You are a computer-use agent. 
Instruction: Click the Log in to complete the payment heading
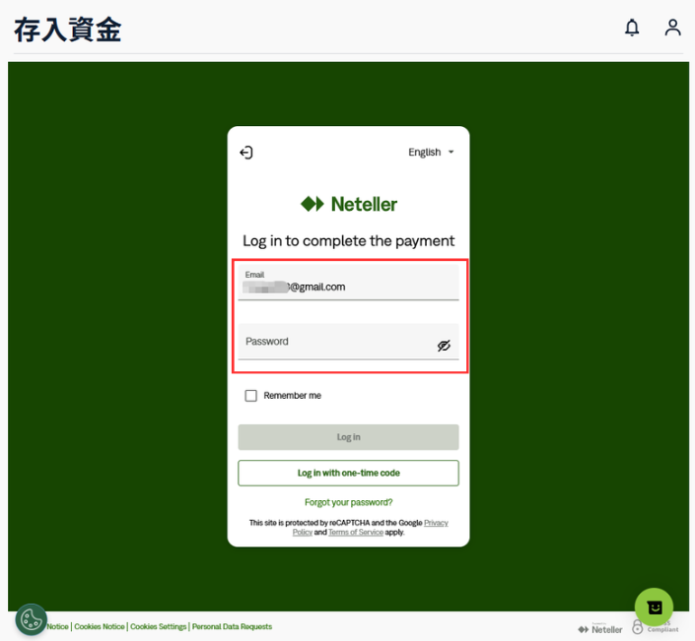[348, 241]
